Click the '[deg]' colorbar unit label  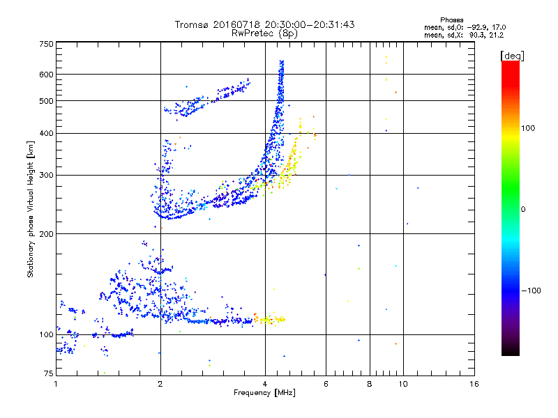point(512,56)
